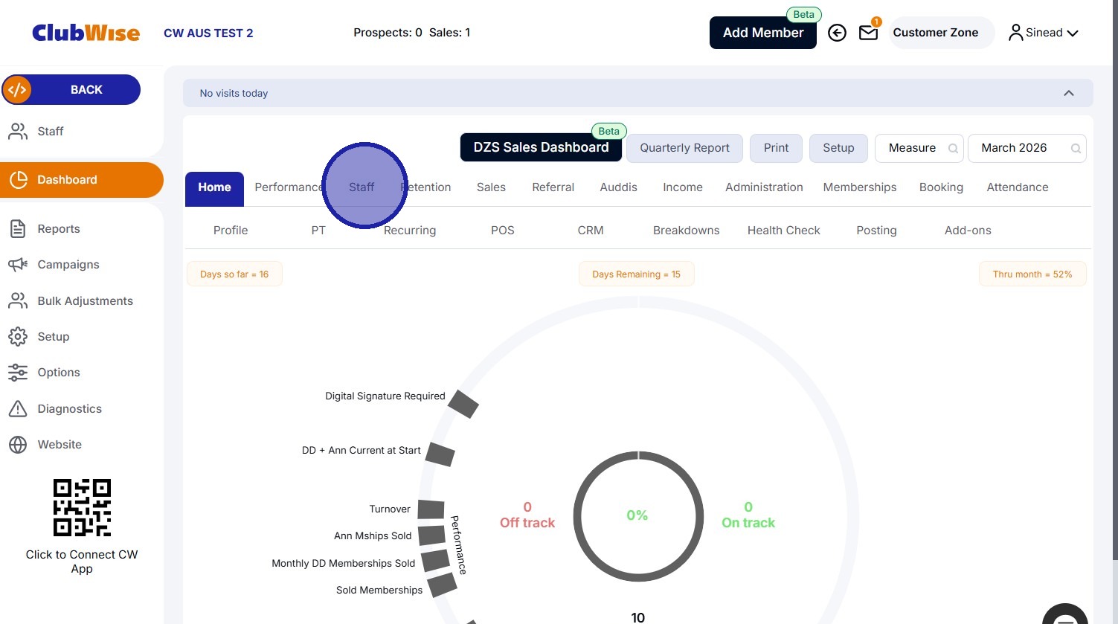Switch to the Sales tab
The height and width of the screenshot is (624, 1118).
491,187
